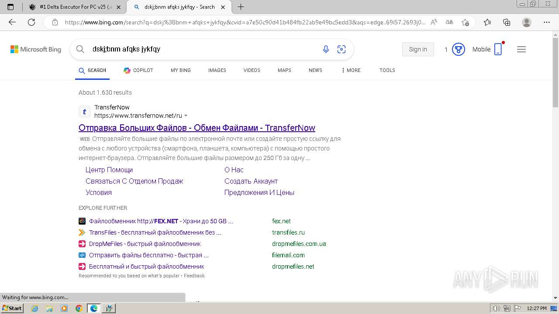Go back to previous page
The image size is (559, 314).
coord(12,22)
